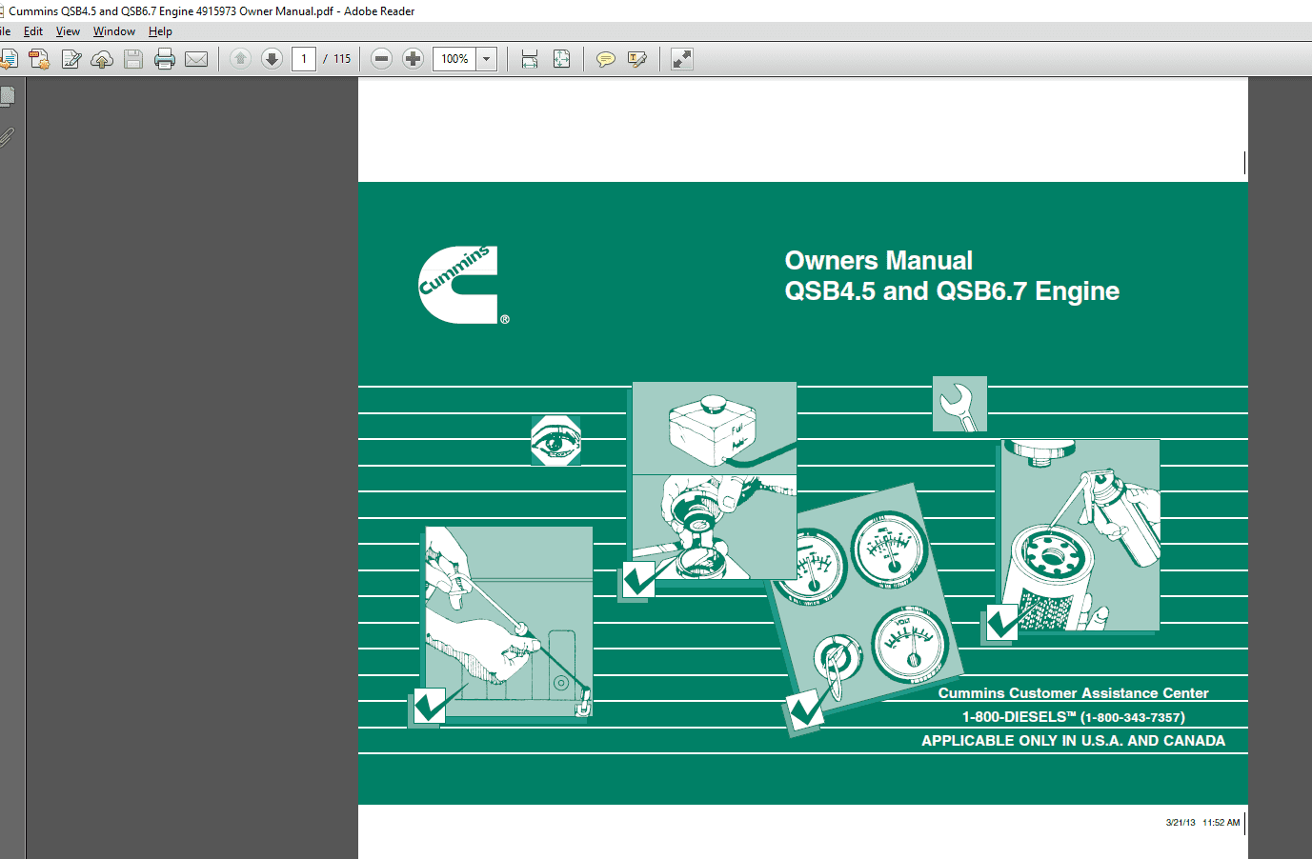Click 'APPLICABLE ONLY IN U.S.A. AND CANADA' text
Viewport: 1312px width, 859px height.
[x=1073, y=741]
